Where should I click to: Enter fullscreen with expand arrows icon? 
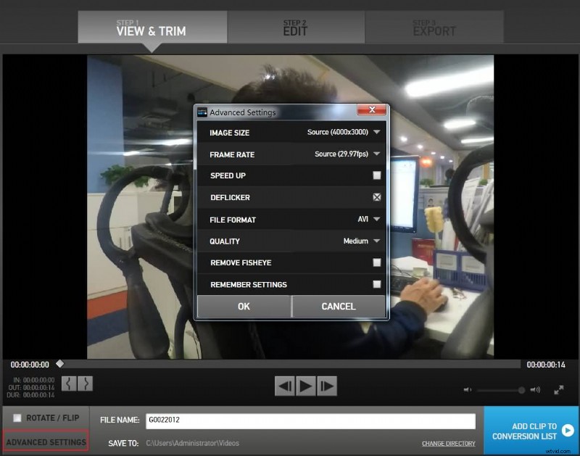[558, 391]
